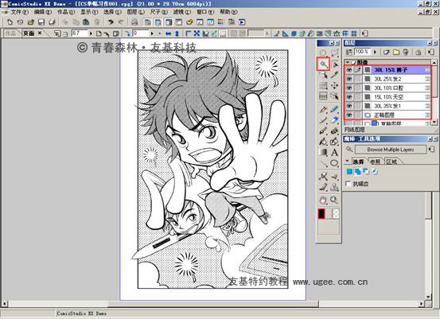Delete layer using trash icon

[x=406, y=52]
